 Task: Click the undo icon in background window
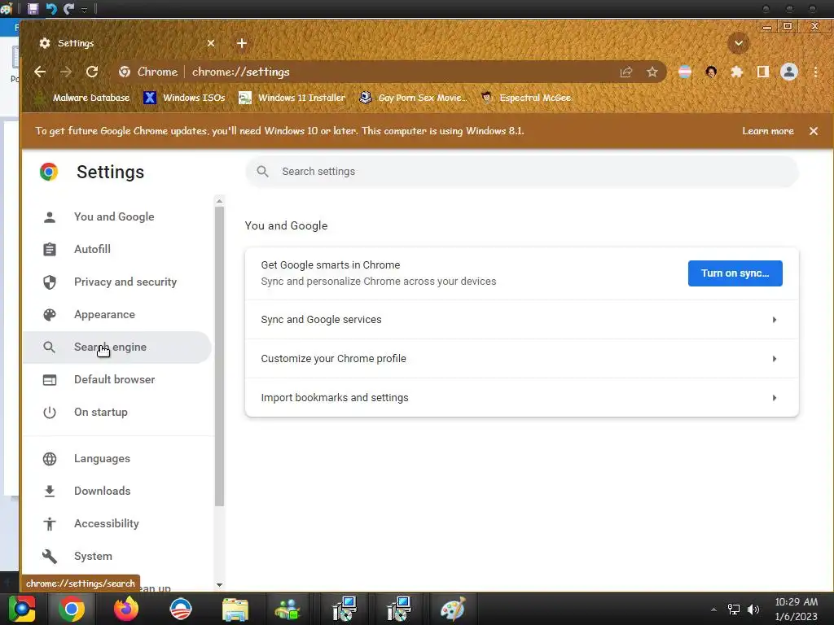51,8
